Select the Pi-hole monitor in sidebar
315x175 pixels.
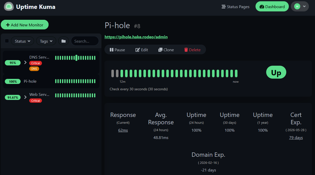(30, 81)
